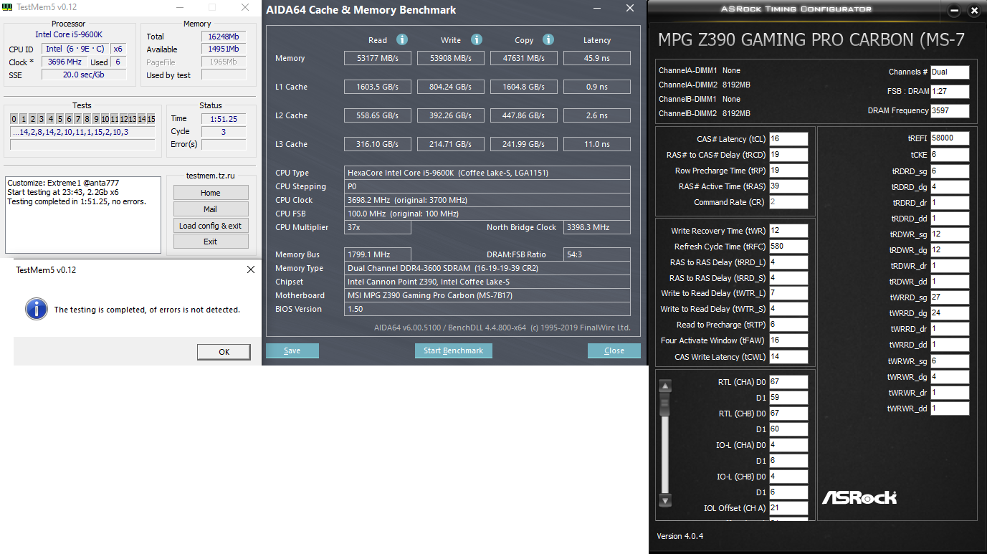Click the DRAM Frequency field

950,111
